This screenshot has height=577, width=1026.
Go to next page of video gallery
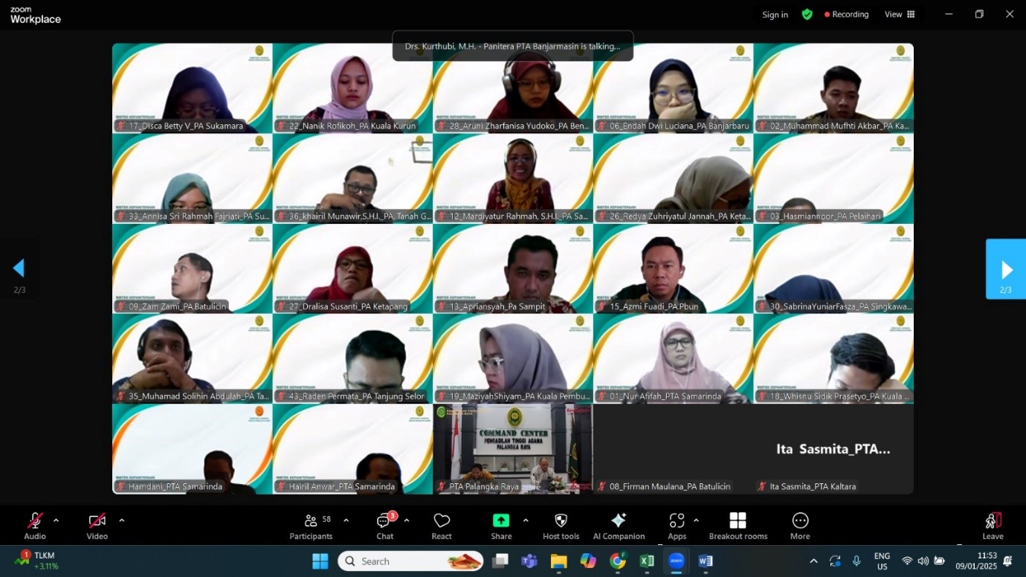pos(1006,269)
